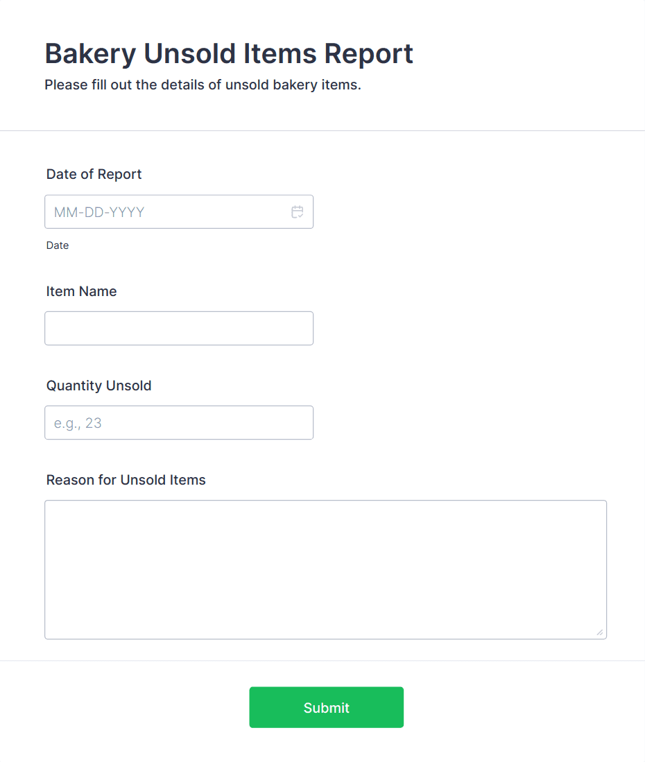Click the "Item Name" field label
This screenshot has width=645, height=762.
[x=81, y=291]
